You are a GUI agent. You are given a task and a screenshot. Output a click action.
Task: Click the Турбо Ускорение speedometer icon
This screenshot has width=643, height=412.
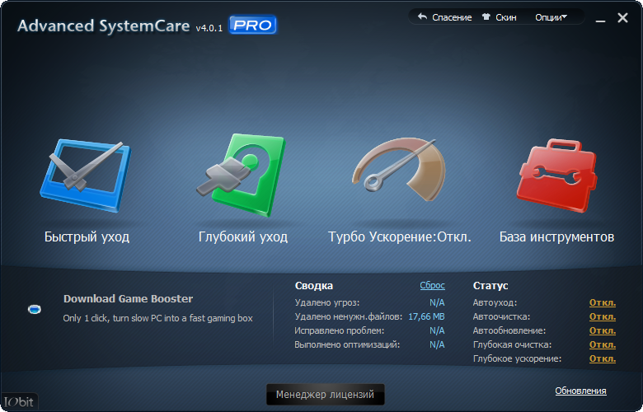(x=399, y=170)
